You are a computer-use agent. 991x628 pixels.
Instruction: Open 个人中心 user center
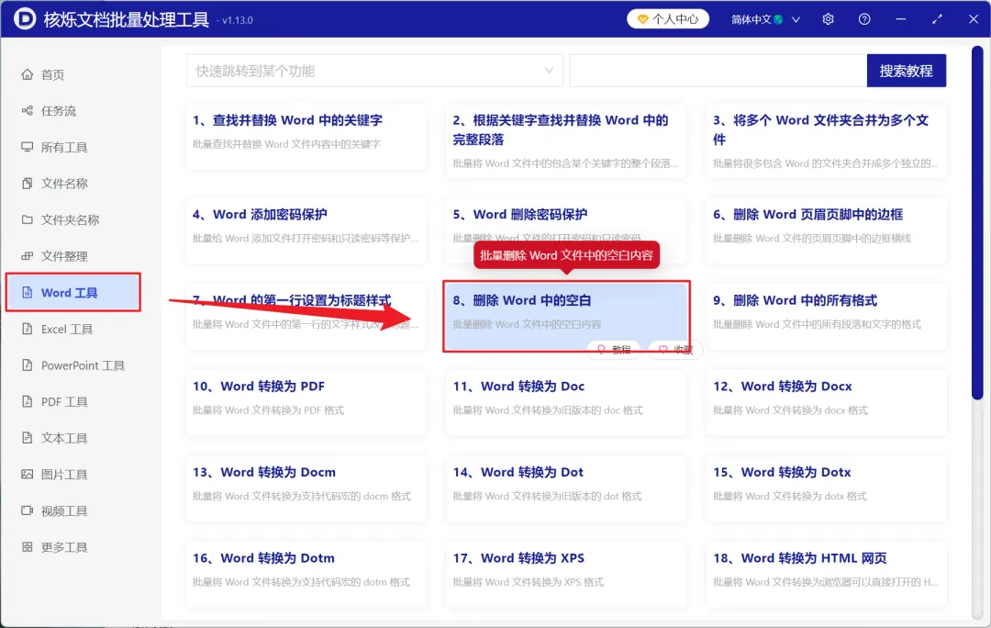click(668, 19)
